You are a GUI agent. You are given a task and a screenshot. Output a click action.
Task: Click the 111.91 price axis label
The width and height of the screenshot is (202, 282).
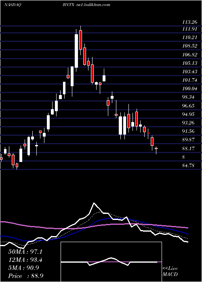189,29
